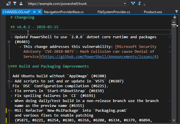Click the vertical scrollbar thumb
Screen dimensions: 180x124
point(174,26)
